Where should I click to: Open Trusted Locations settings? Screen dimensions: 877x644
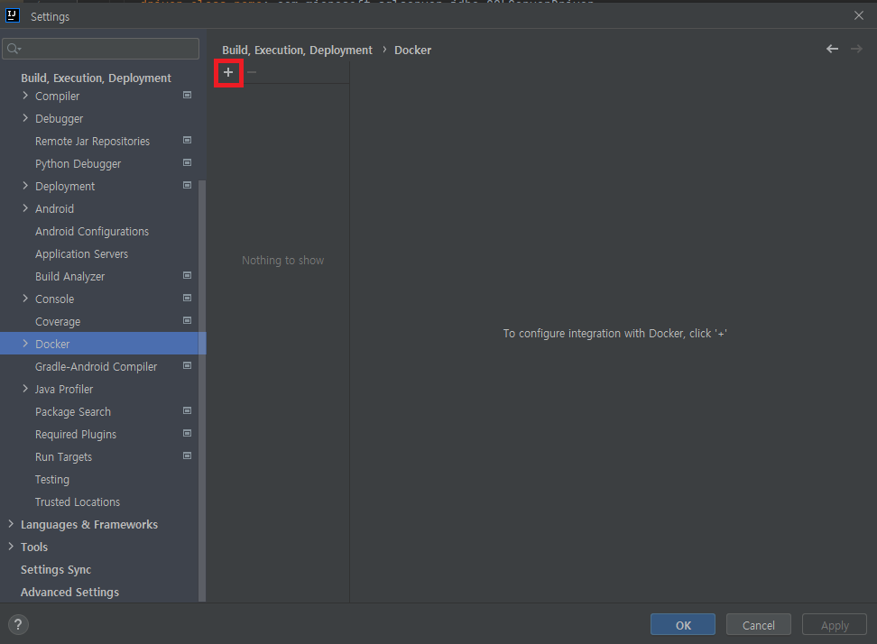[x=78, y=502]
